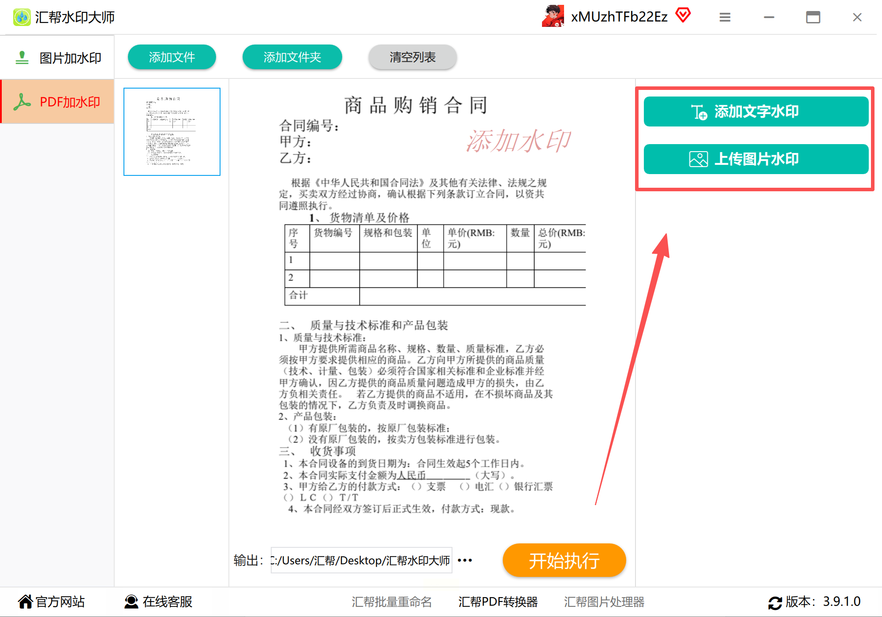Click the picture icon on 上传图片水印
The image size is (882, 617).
(x=699, y=159)
